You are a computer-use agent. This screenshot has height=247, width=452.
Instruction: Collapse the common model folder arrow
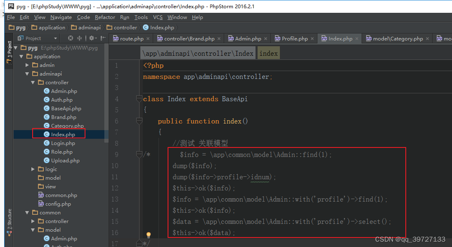point(33,230)
